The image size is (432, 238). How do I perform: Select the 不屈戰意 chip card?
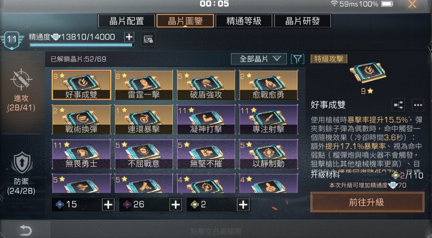tap(144, 154)
